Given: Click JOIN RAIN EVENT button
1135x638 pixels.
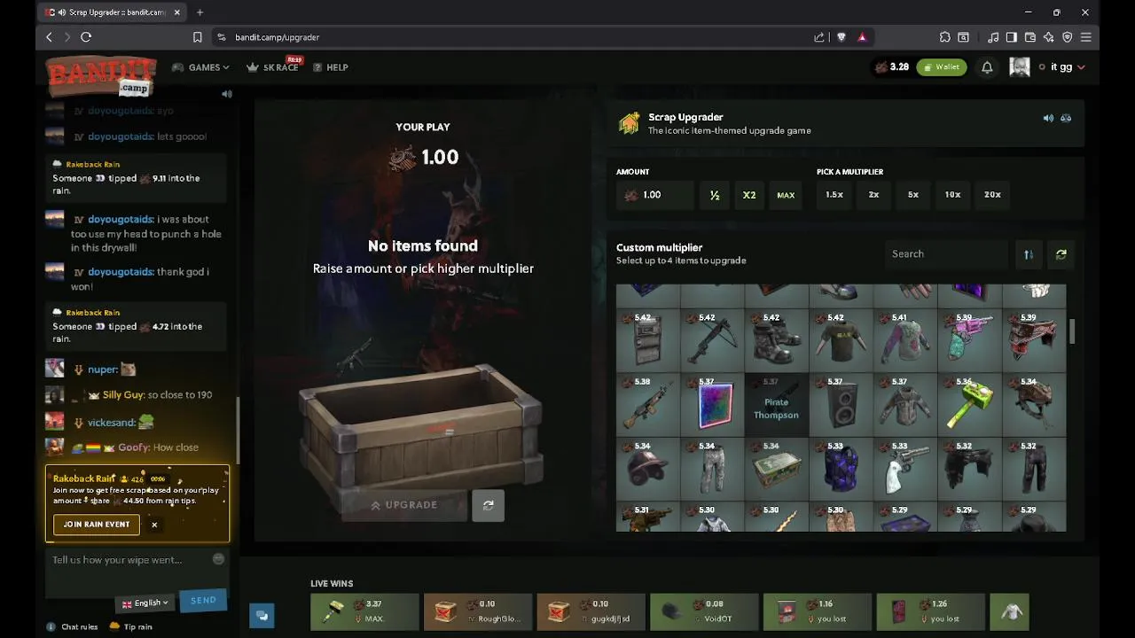Looking at the screenshot, I should click(x=97, y=525).
